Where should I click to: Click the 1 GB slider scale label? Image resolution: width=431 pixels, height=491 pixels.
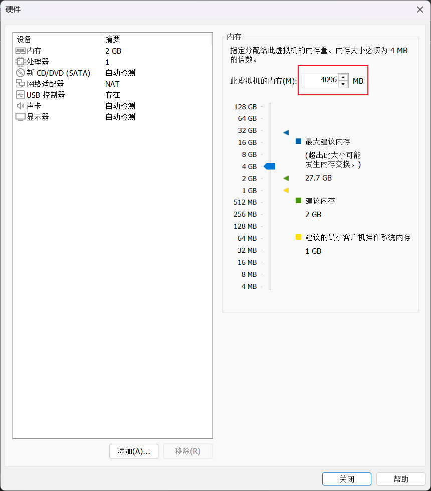(x=249, y=191)
